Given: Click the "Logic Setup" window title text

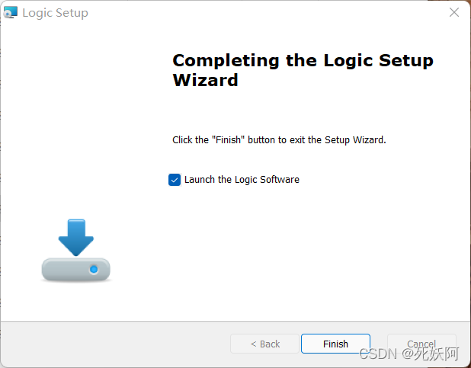Looking at the screenshot, I should tap(55, 13).
